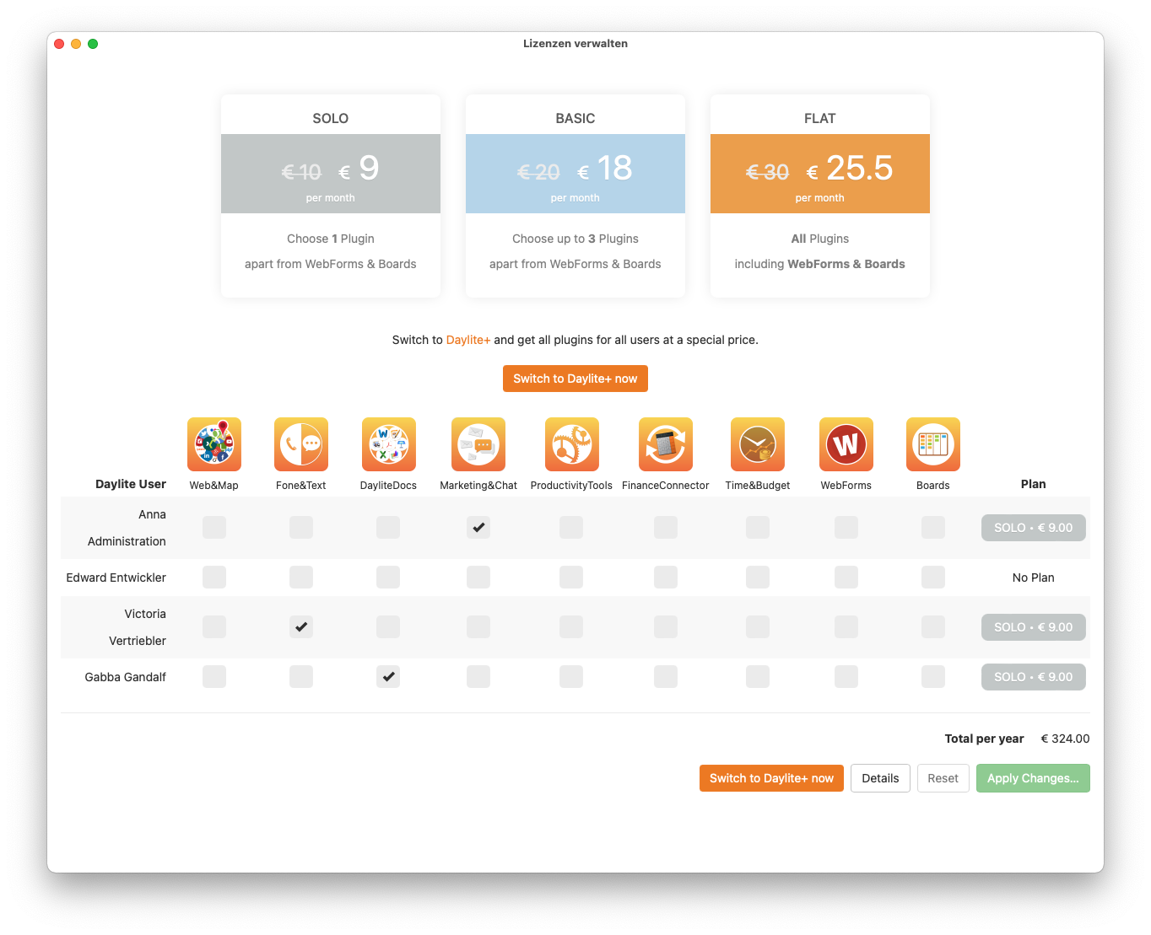Close the Lizenzen verwalten window
Screen dimensions: 1151x935
click(x=59, y=44)
